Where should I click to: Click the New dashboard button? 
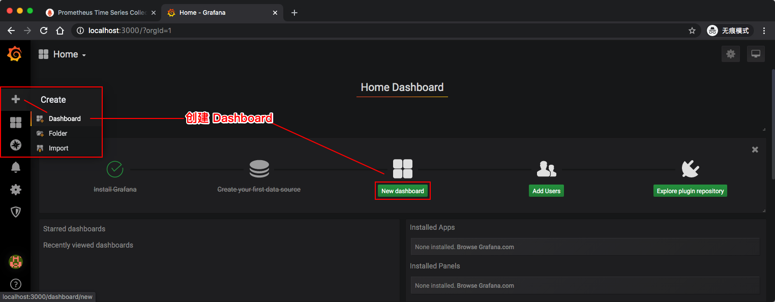click(x=403, y=191)
